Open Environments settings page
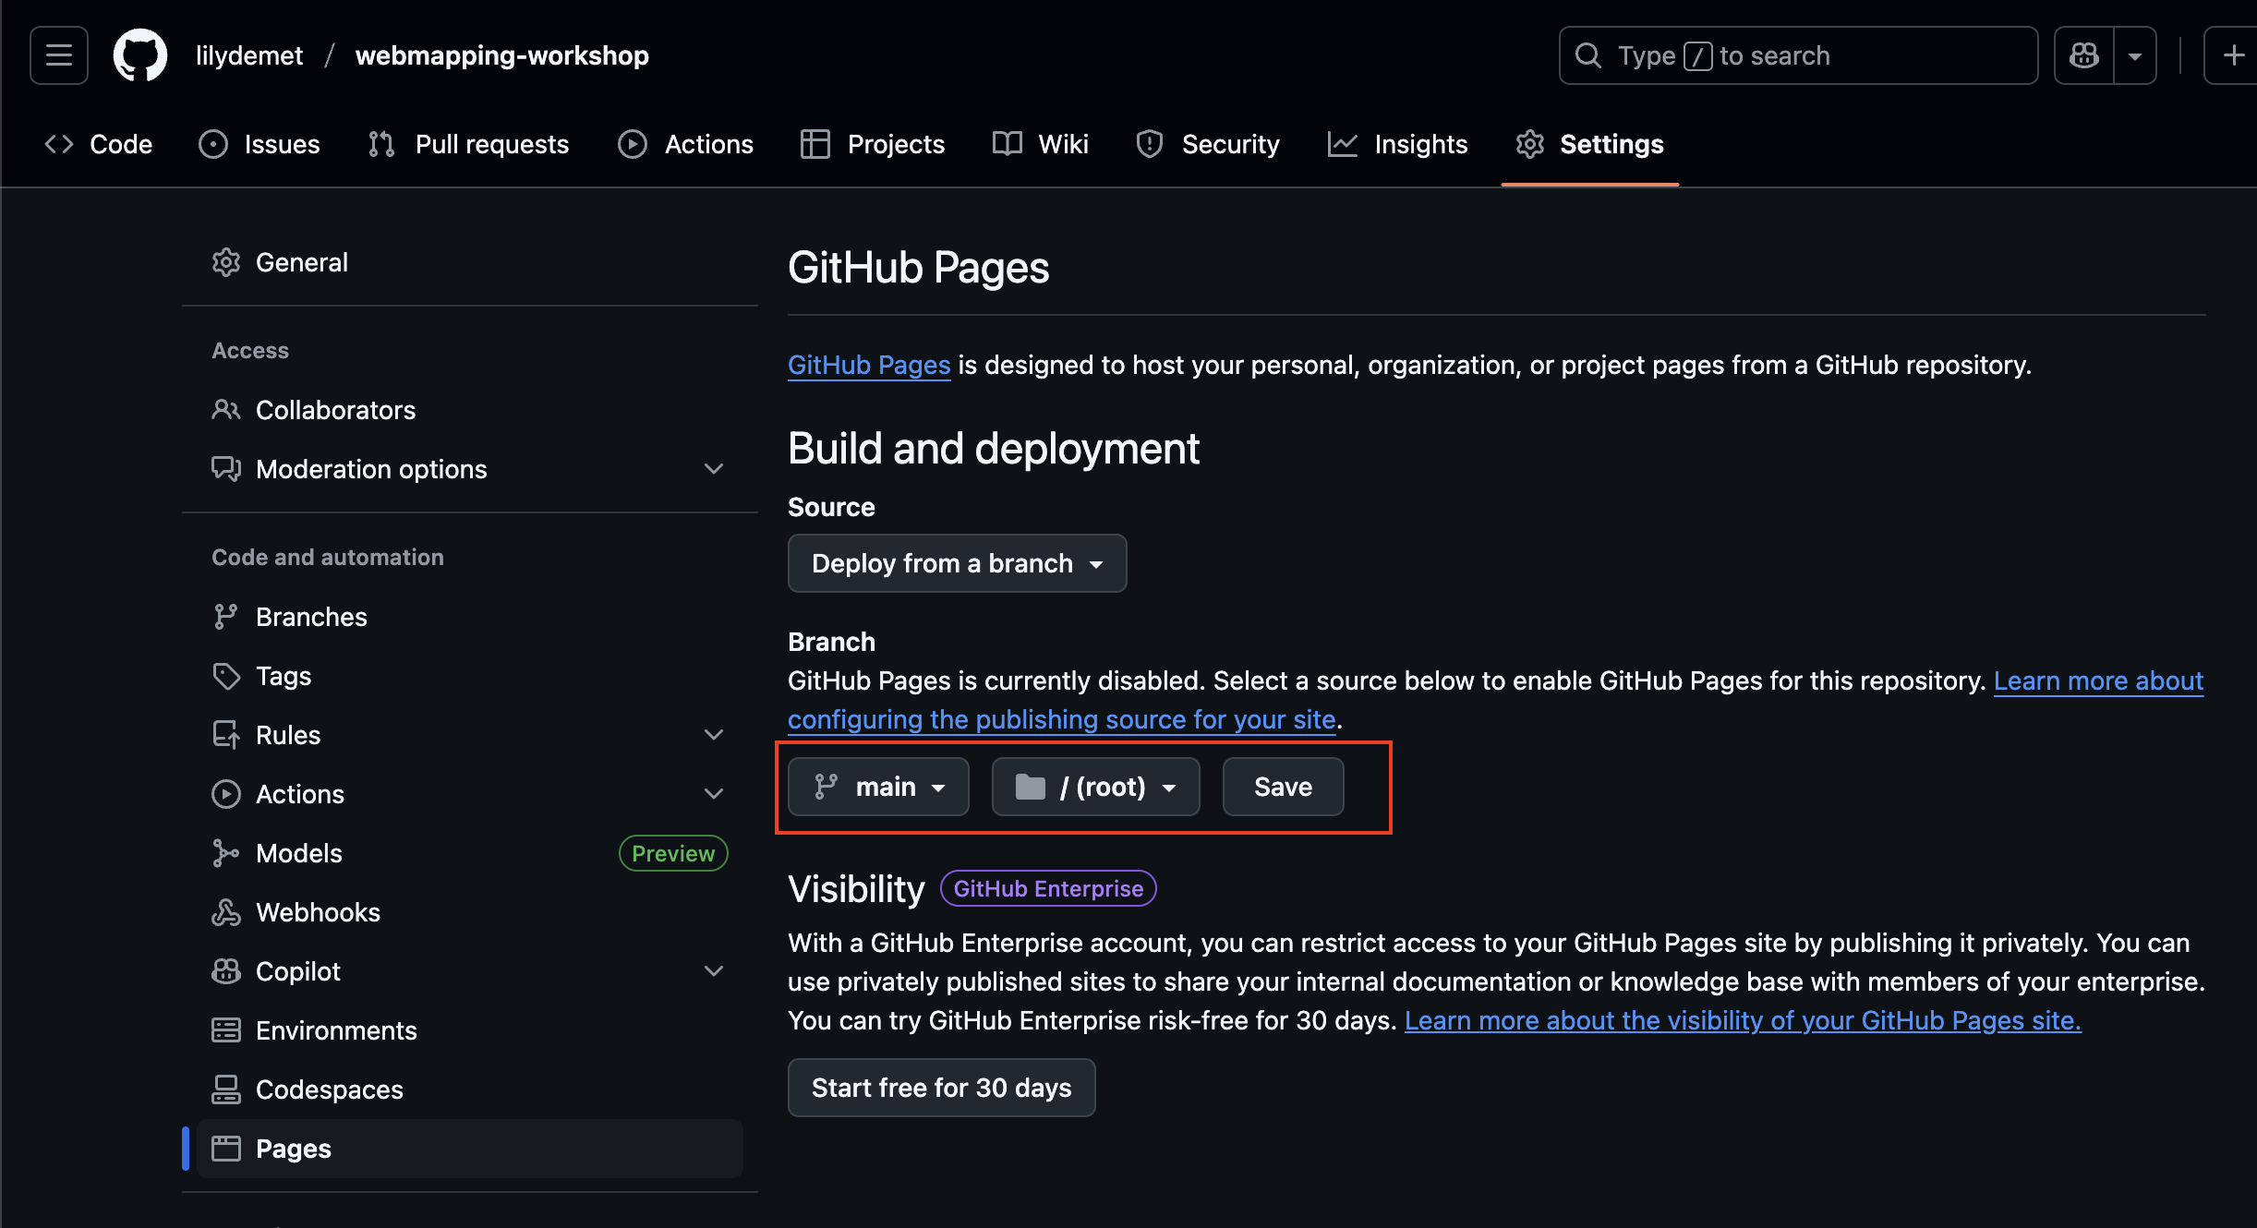This screenshot has height=1228, width=2257. [x=470, y=1030]
